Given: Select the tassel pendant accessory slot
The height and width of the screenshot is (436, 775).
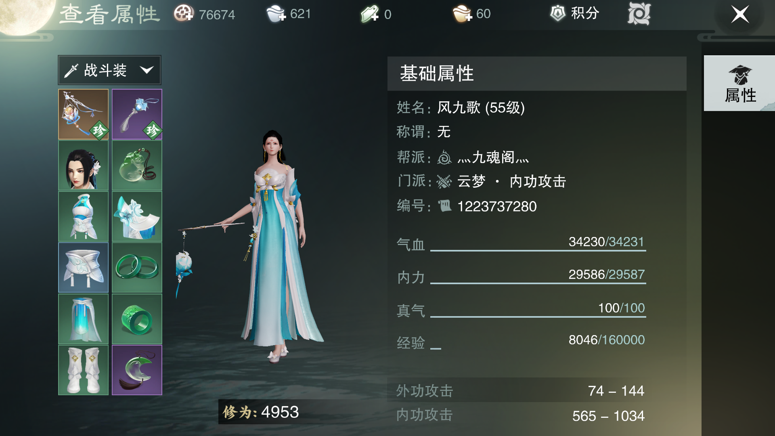Looking at the screenshot, I should coord(137,114).
